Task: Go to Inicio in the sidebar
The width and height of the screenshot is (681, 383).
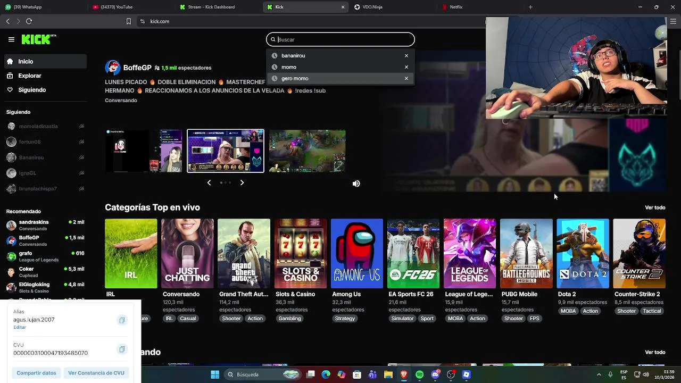Action: [45, 62]
